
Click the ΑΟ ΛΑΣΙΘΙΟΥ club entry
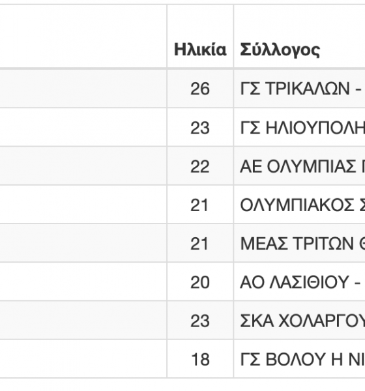click(300, 282)
